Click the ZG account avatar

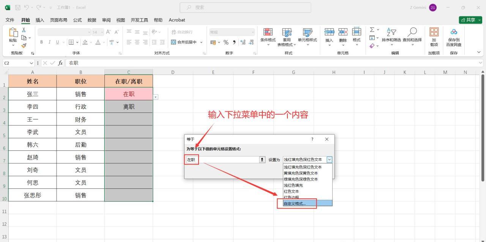(433, 8)
